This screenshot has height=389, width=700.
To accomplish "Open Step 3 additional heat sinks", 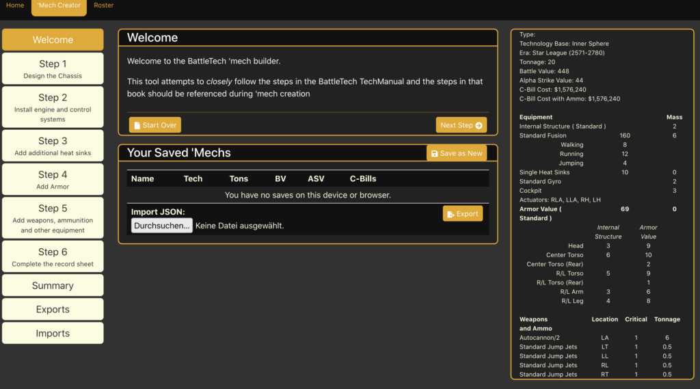I will click(53, 146).
